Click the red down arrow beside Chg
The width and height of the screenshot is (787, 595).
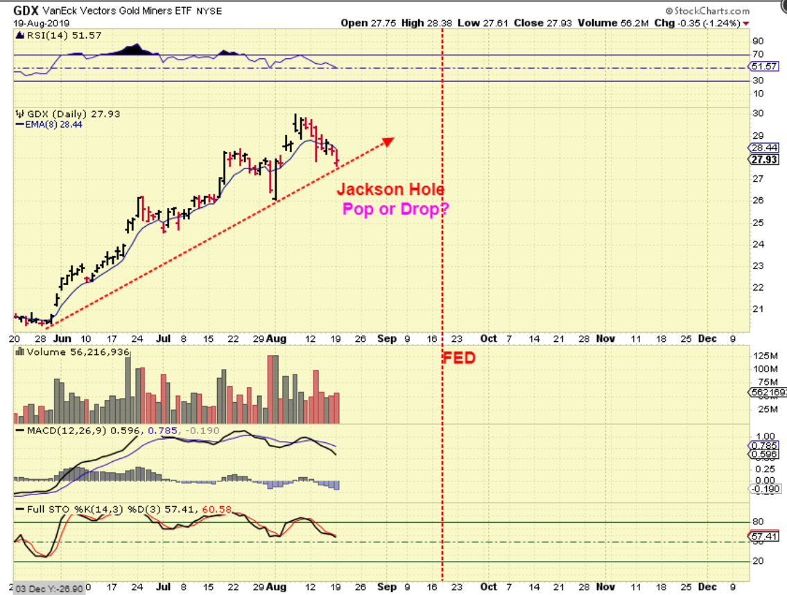[746, 24]
